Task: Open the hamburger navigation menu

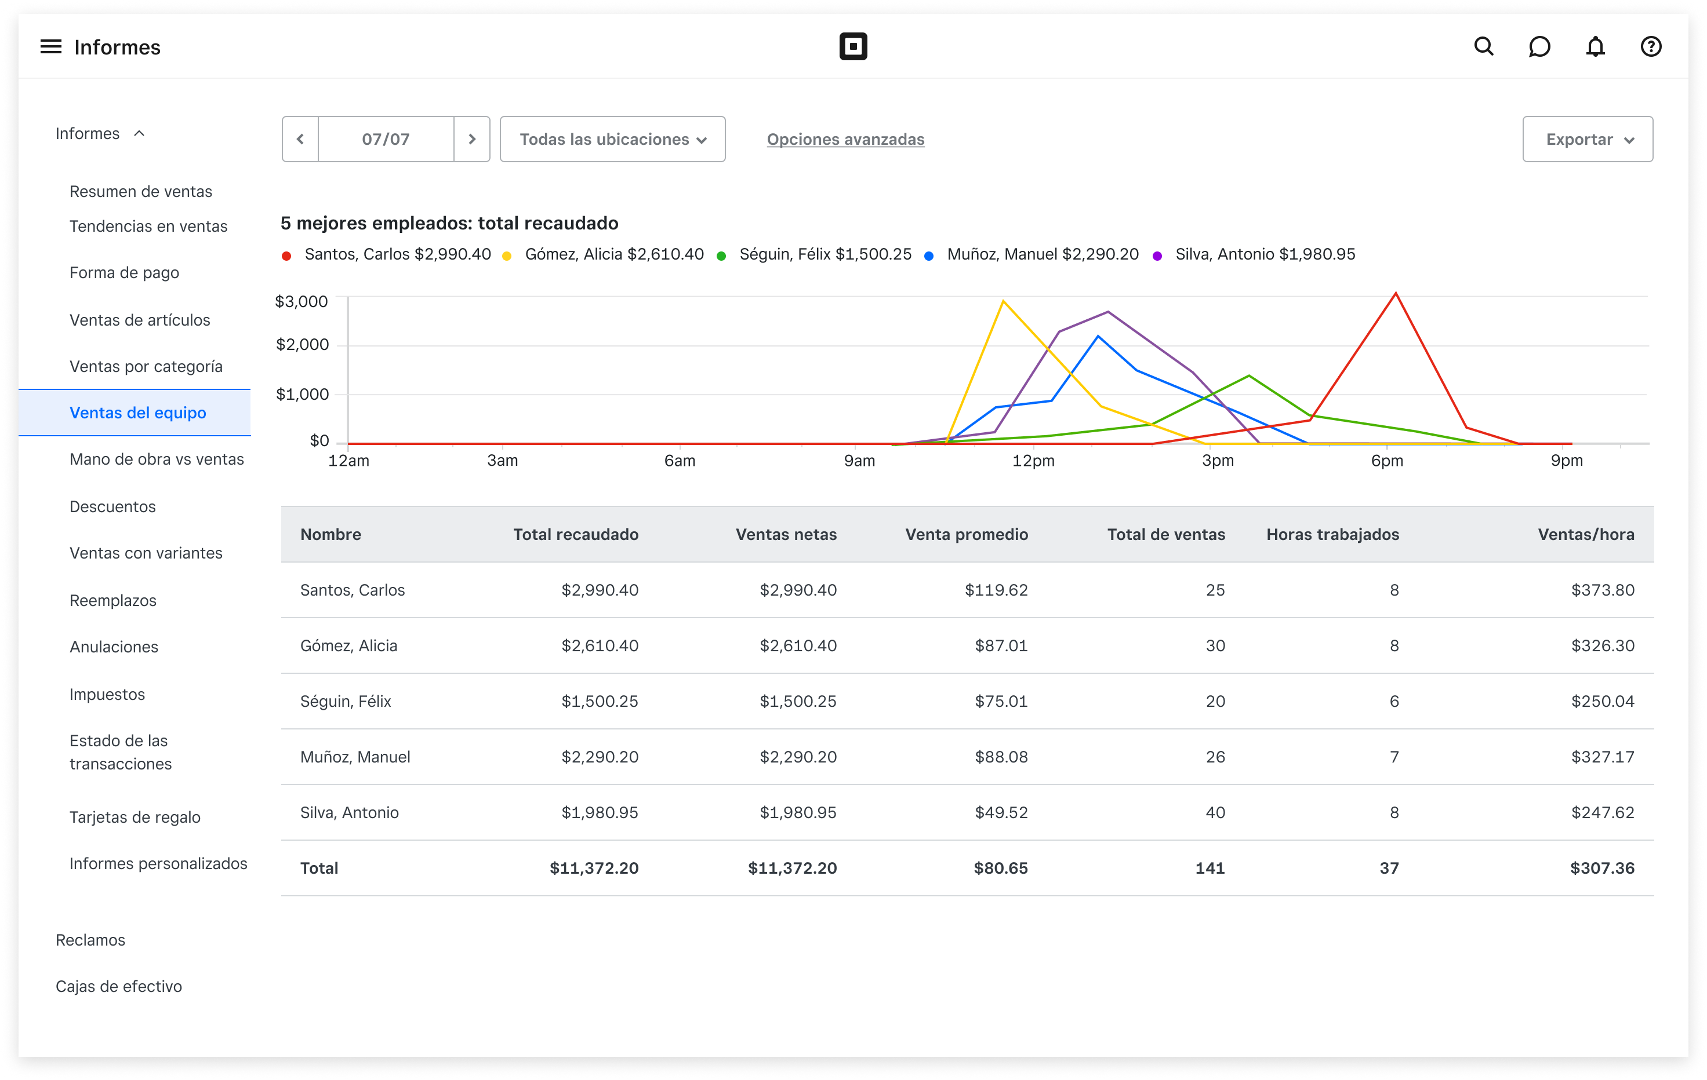Action: click(x=50, y=47)
